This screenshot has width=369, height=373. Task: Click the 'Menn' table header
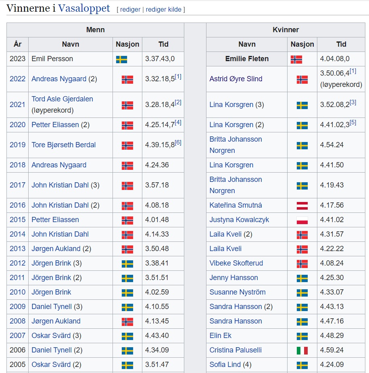pos(95,30)
